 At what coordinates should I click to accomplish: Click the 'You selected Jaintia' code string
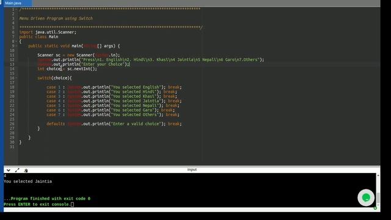[136, 101]
